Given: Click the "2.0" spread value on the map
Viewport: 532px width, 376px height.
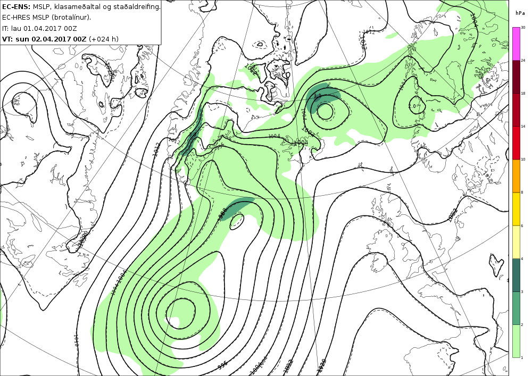Looking at the screenshot, I should coord(412,106).
